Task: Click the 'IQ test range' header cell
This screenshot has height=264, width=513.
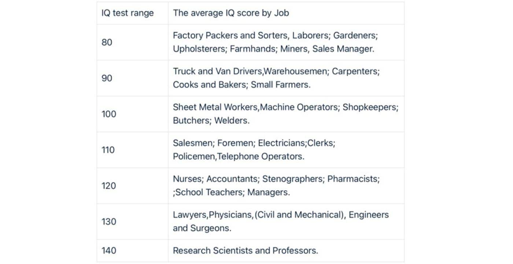Action: pos(132,13)
